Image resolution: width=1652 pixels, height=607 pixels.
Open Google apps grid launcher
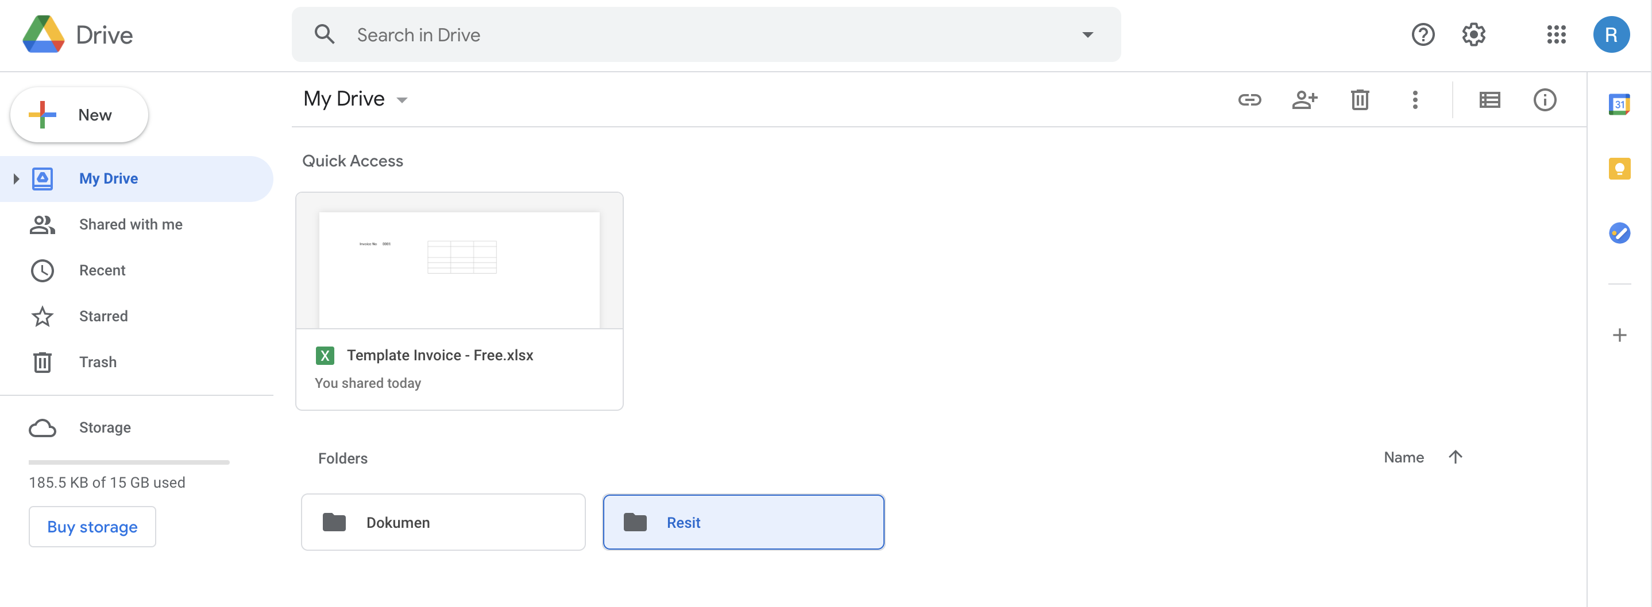tap(1556, 34)
